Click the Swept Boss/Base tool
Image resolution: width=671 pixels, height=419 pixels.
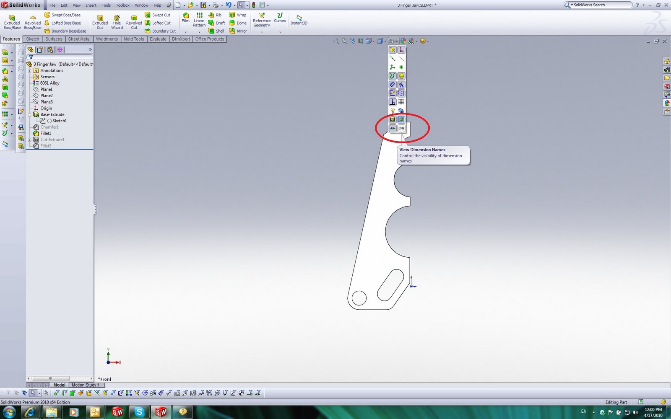pos(62,15)
